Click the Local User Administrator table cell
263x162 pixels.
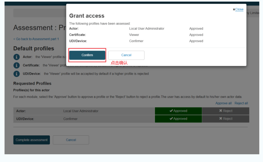(81, 111)
